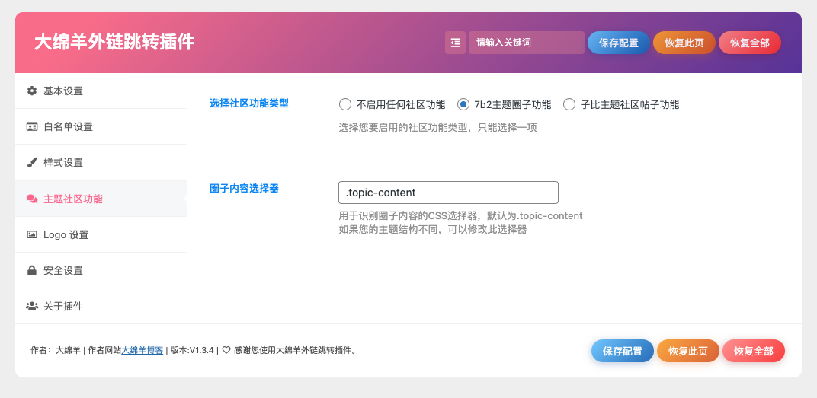Screen dimensions: 817x398
Task: Focus the 请输入关键词 search field
Action: pyautogui.click(x=527, y=43)
